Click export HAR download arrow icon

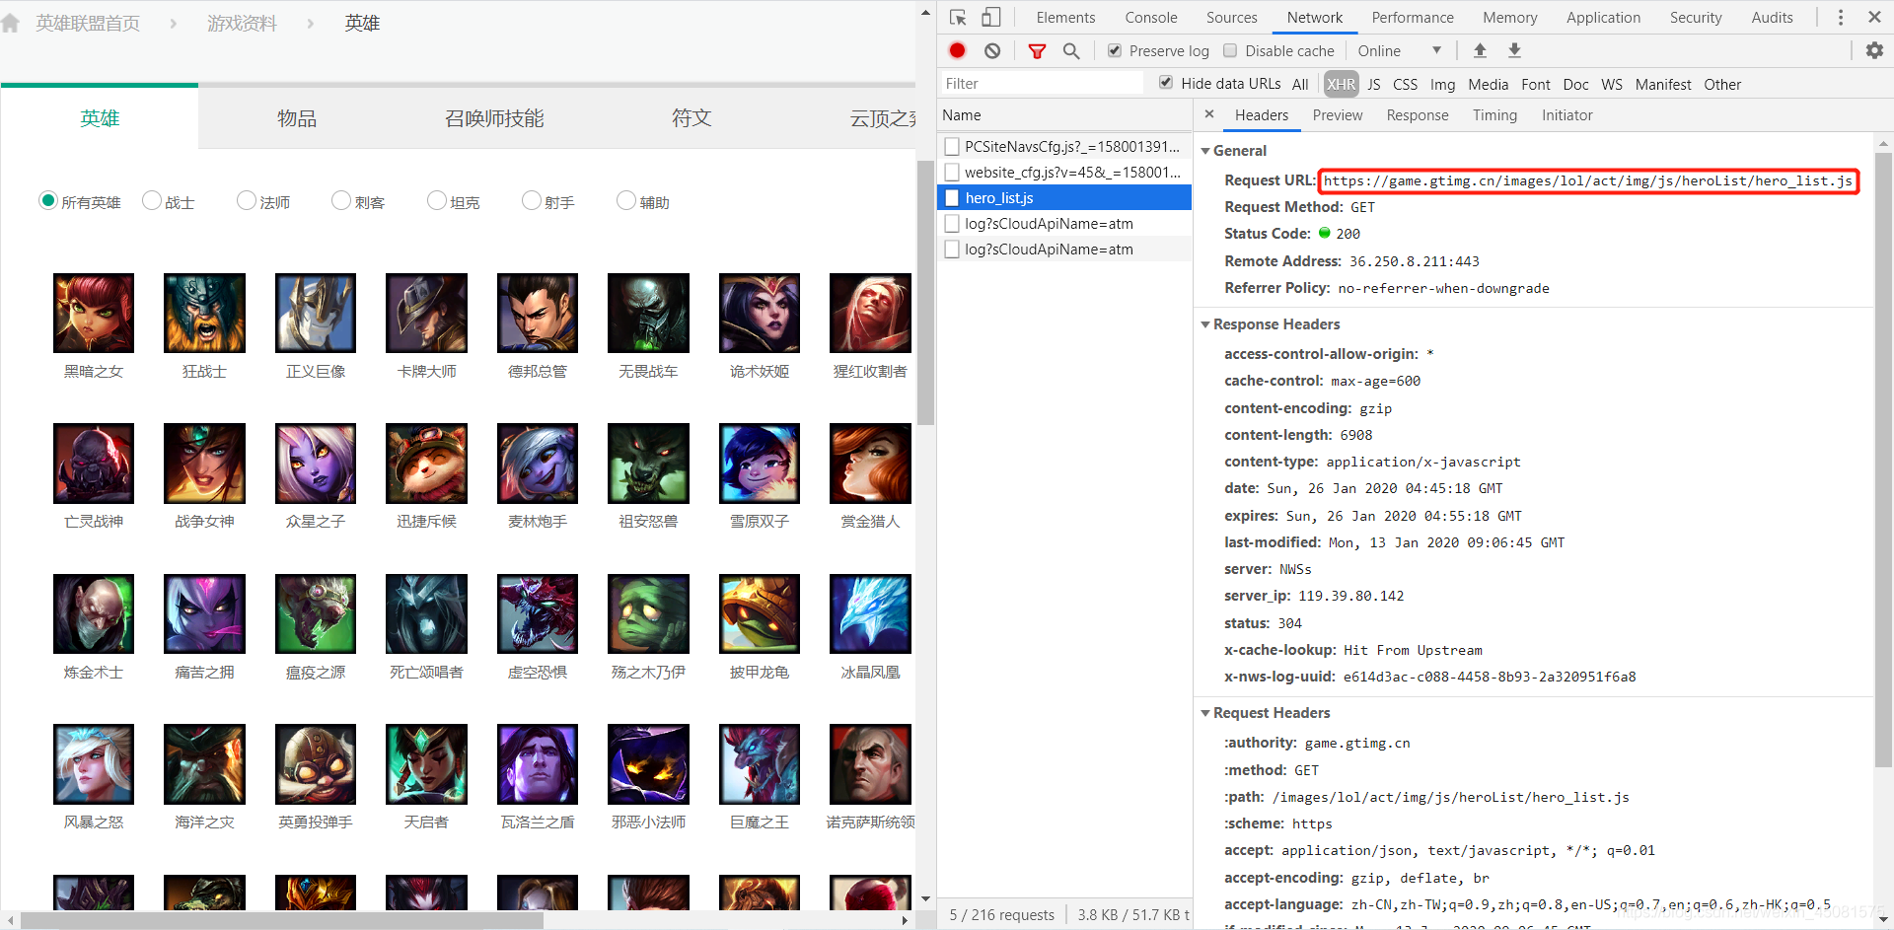(1514, 50)
